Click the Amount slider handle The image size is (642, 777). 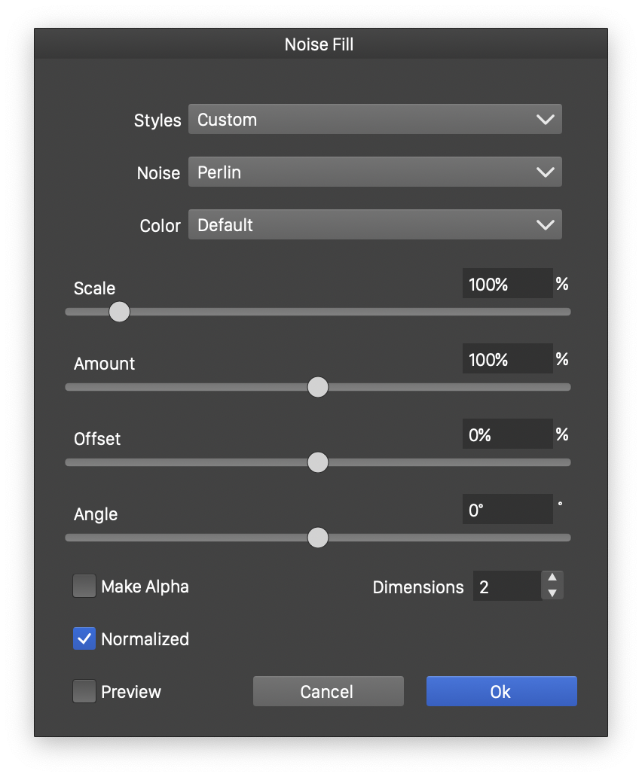(318, 387)
